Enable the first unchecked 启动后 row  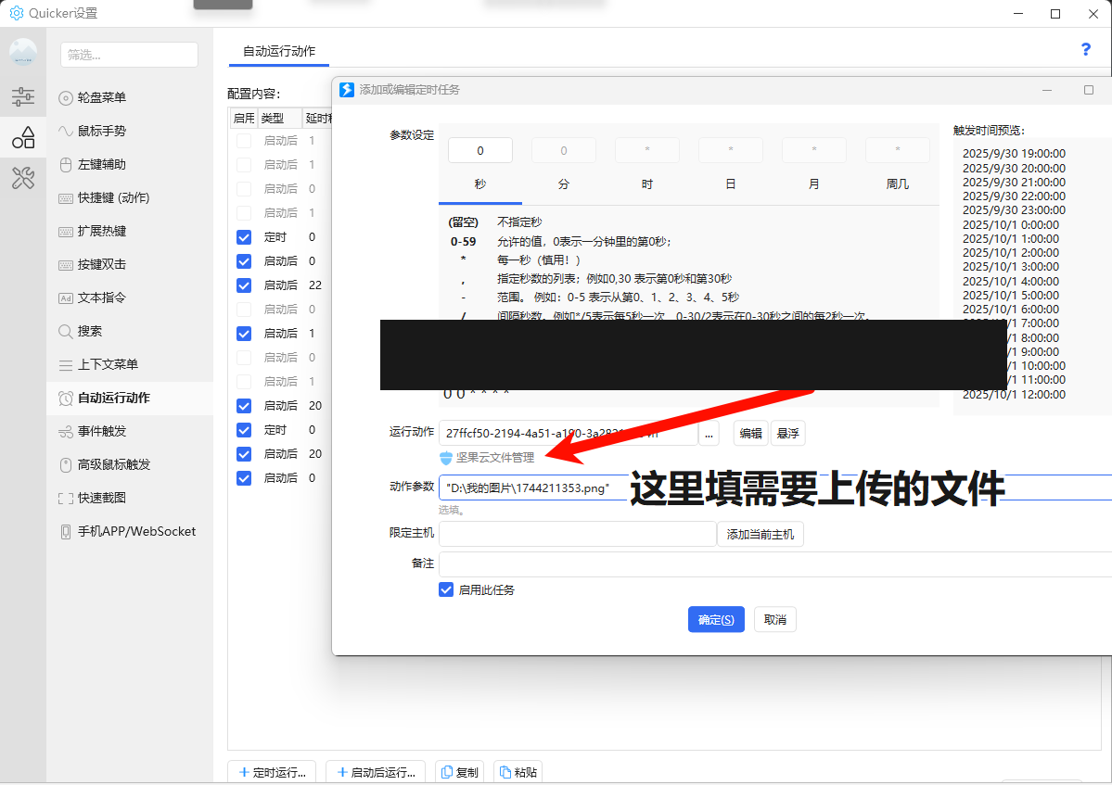[x=244, y=141]
